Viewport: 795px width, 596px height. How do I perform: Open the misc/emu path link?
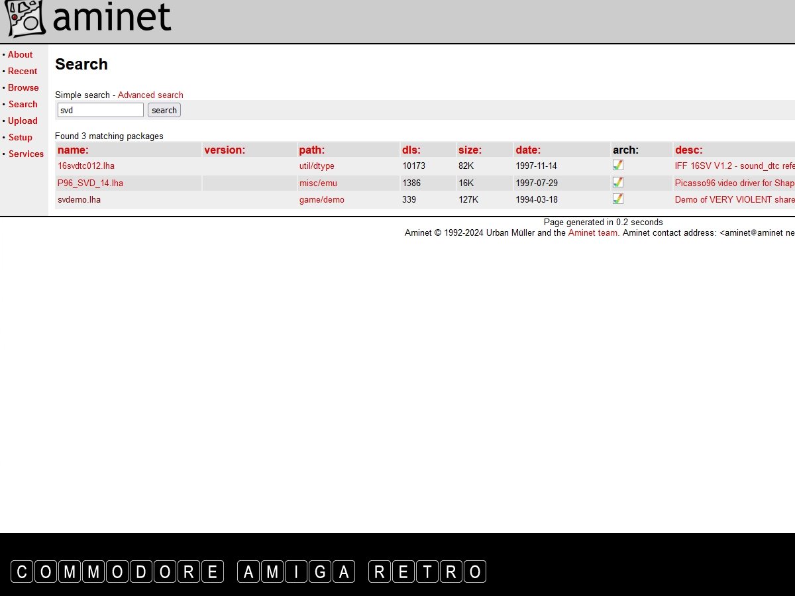click(x=318, y=183)
